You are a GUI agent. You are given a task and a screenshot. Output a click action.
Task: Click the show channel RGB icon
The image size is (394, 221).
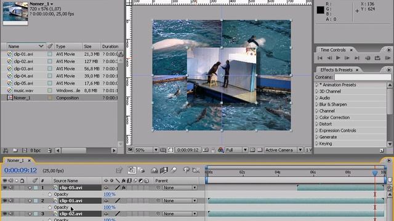220,150
